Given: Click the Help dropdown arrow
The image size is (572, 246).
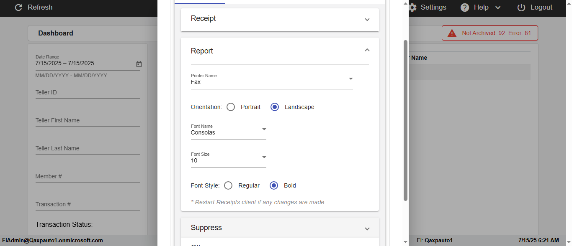Looking at the screenshot, I should point(498,8).
